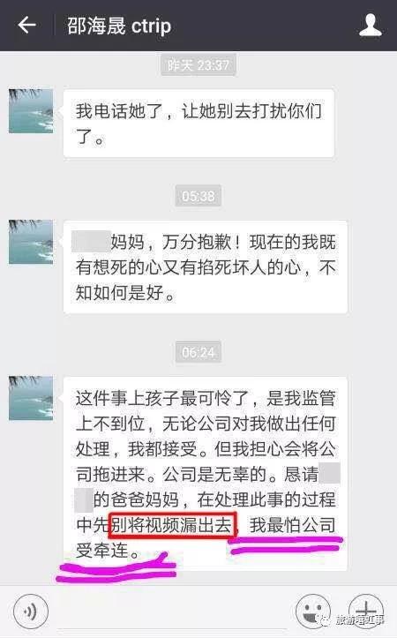This screenshot has height=638, width=397.
Task: Open the emoji sticker panel
Action: (313, 611)
